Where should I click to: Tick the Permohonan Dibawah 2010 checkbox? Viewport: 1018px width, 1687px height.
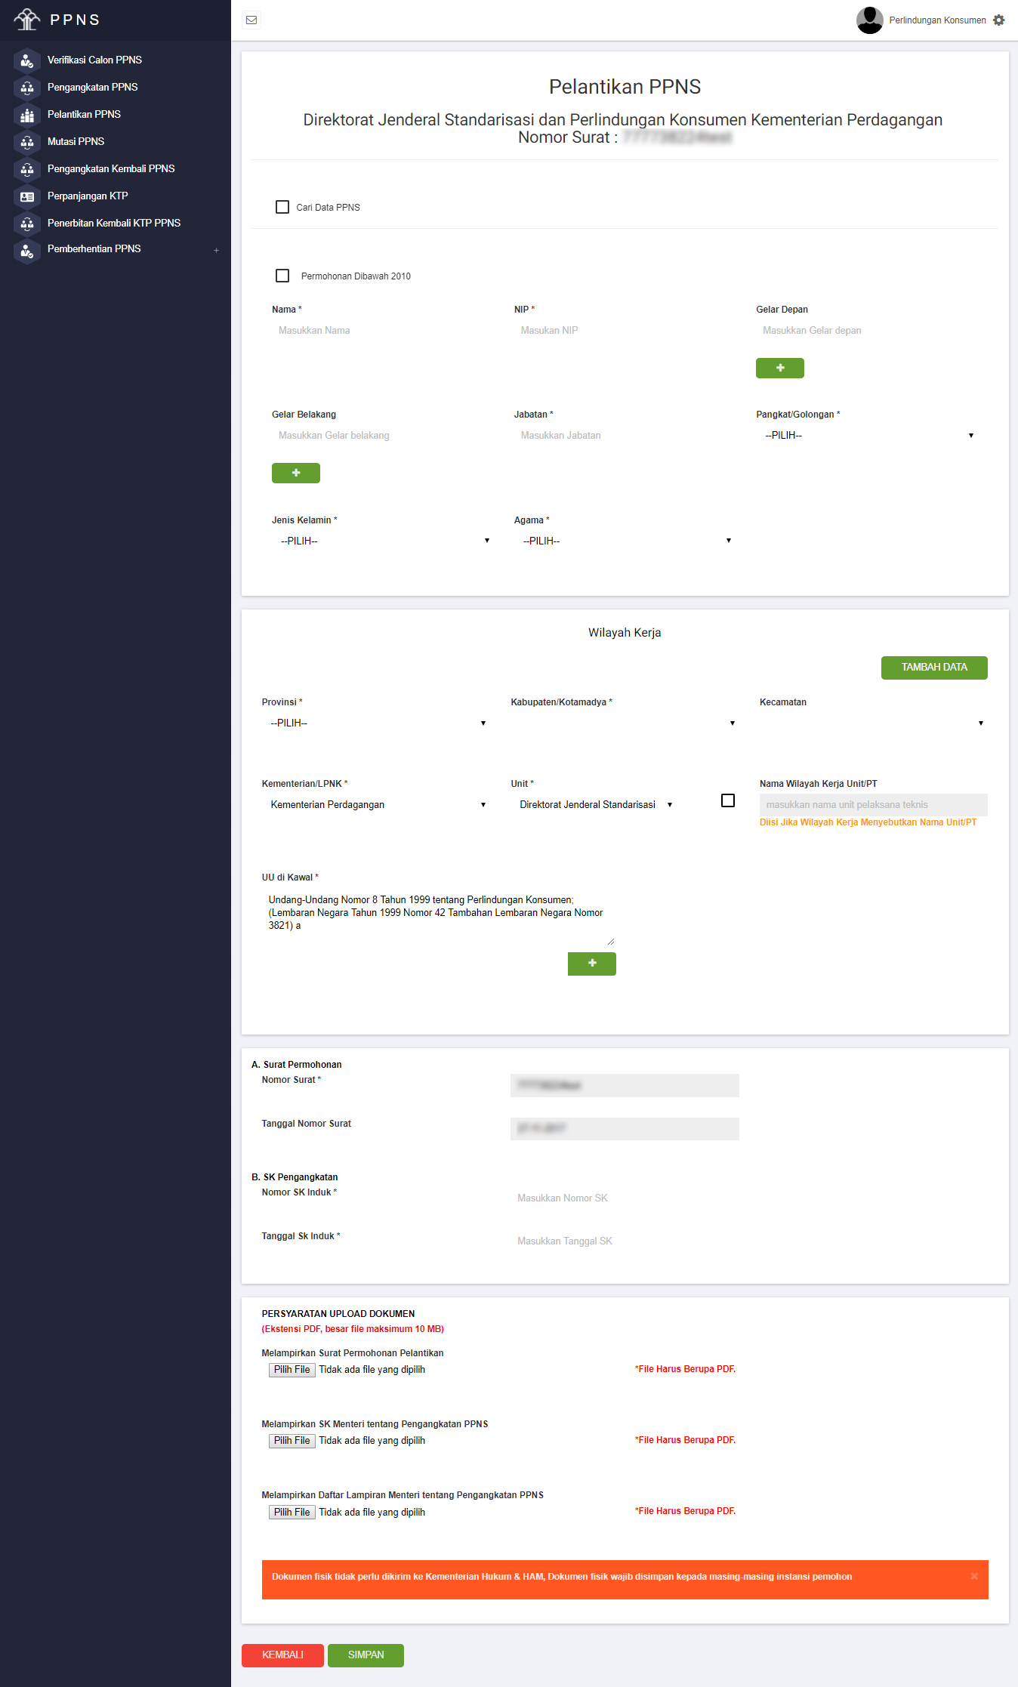(282, 276)
